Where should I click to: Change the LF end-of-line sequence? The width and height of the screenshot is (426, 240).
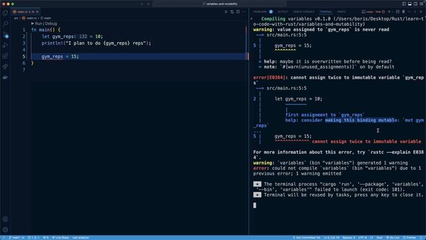click(371, 237)
